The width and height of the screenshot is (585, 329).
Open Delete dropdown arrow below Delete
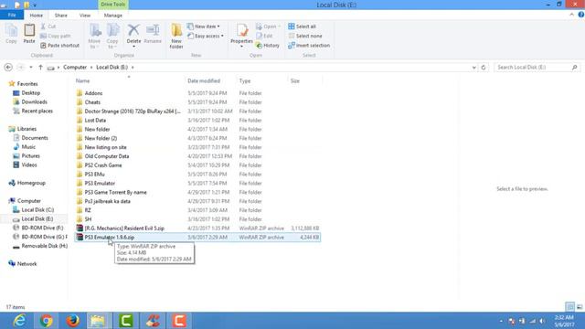point(133,47)
